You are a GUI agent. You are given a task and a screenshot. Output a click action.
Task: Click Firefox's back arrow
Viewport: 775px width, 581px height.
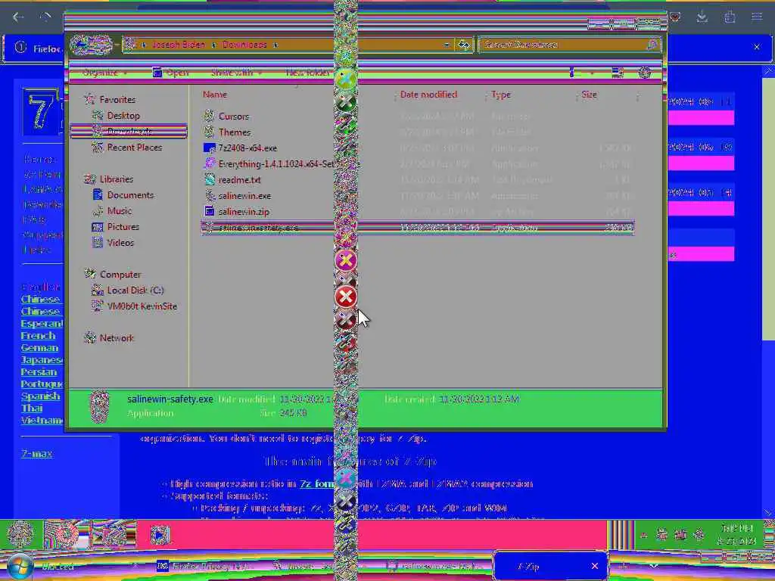[19, 17]
